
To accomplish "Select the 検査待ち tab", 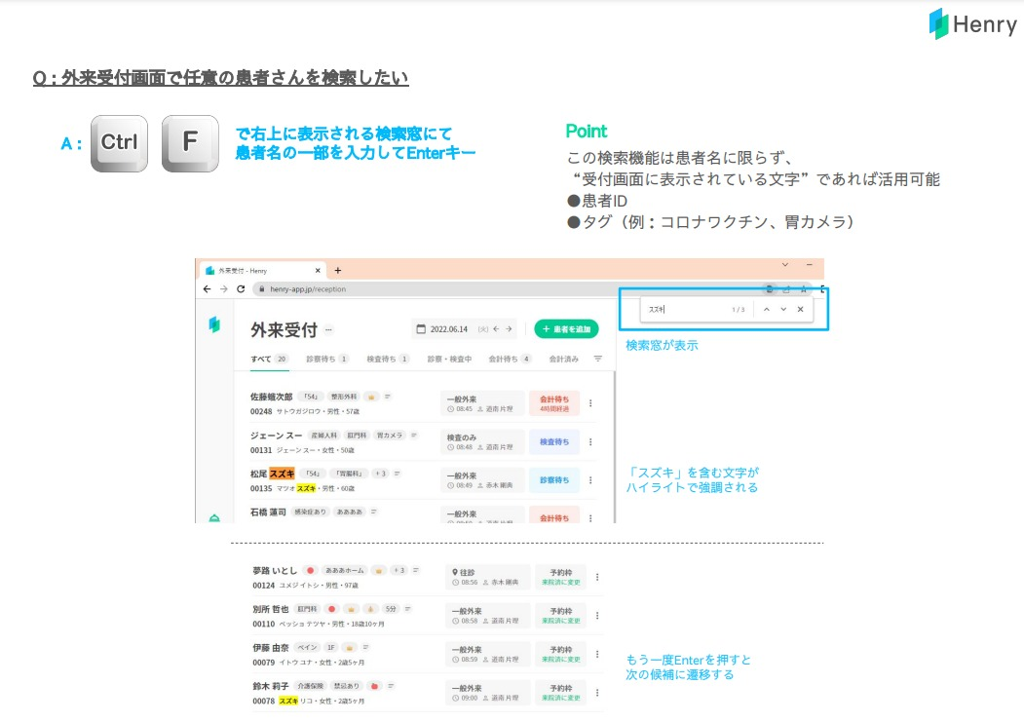I will 387,359.
